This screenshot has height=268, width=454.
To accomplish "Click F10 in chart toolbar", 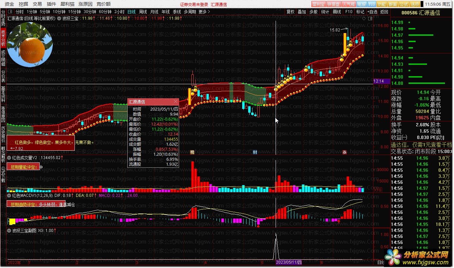I will [349, 12].
